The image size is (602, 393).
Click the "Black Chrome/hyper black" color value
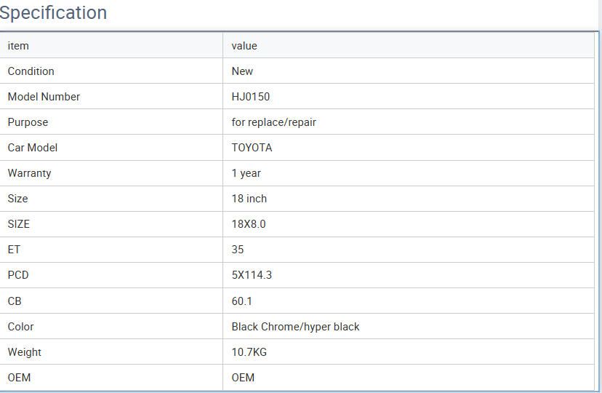point(295,327)
